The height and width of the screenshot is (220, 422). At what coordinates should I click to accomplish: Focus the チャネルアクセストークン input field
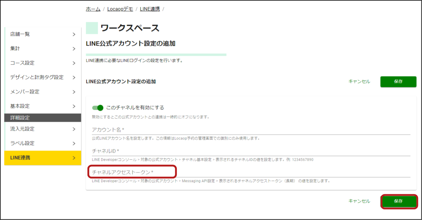[x=251, y=172]
